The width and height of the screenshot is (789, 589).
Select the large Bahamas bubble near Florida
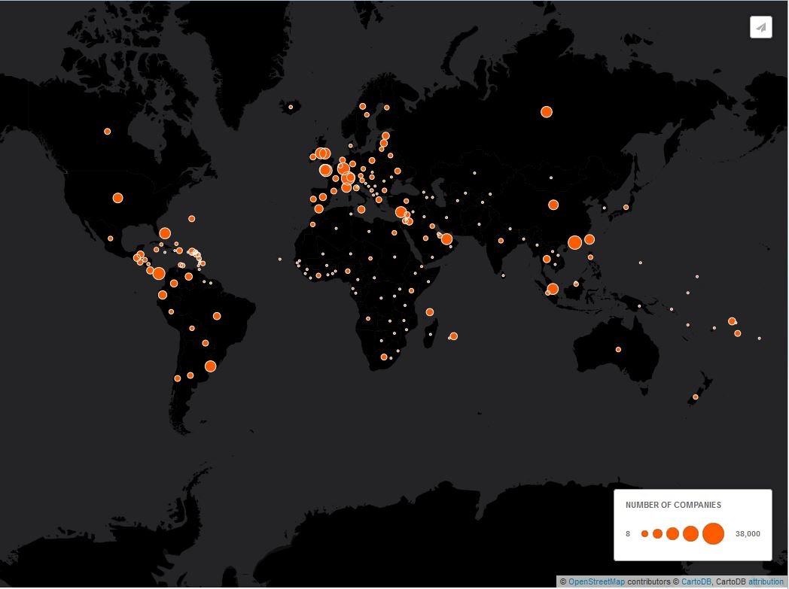click(165, 233)
